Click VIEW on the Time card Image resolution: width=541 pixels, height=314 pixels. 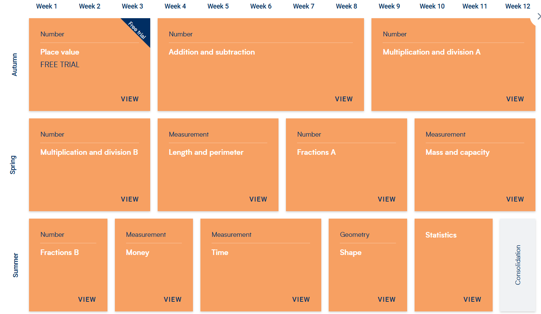301,300
